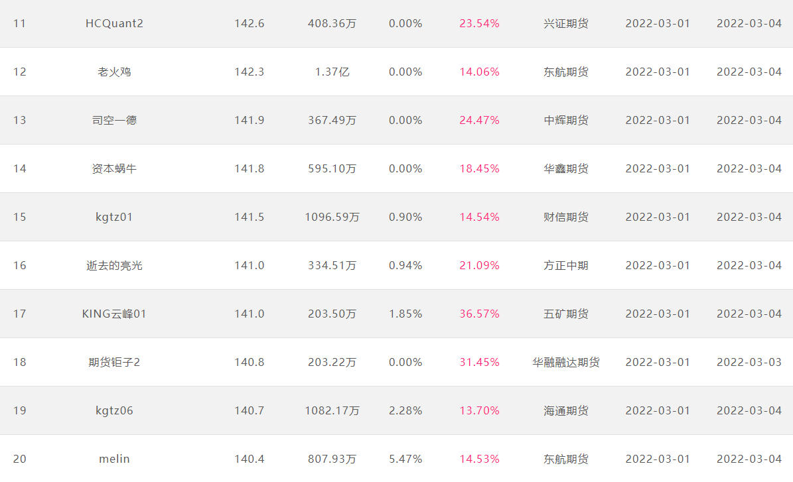Click the kgtz01 account name
This screenshot has height=482, width=793.
coord(114,217)
